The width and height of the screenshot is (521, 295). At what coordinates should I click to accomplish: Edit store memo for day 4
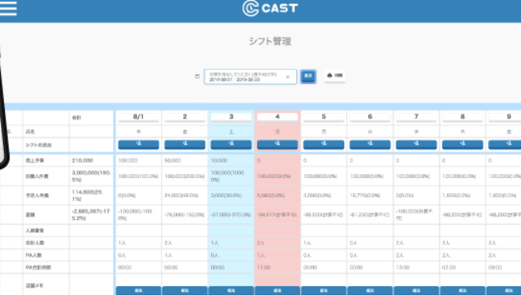coord(278,291)
